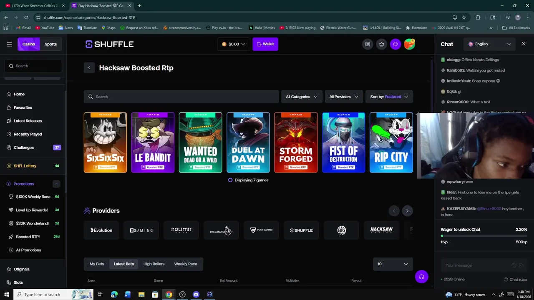The width and height of the screenshot is (534, 300).
Task: Switch to the Casino tab
Action: point(29,44)
